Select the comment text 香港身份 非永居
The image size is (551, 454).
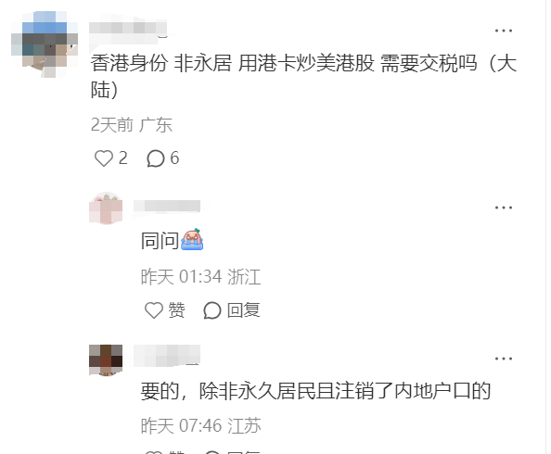tap(161, 64)
